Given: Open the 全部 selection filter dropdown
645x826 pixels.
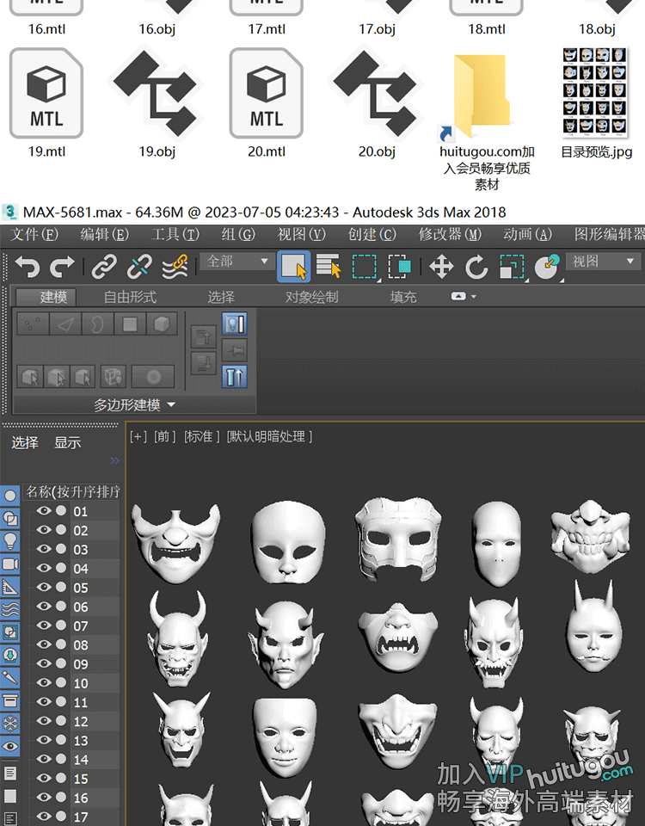Looking at the screenshot, I should click(x=237, y=261).
